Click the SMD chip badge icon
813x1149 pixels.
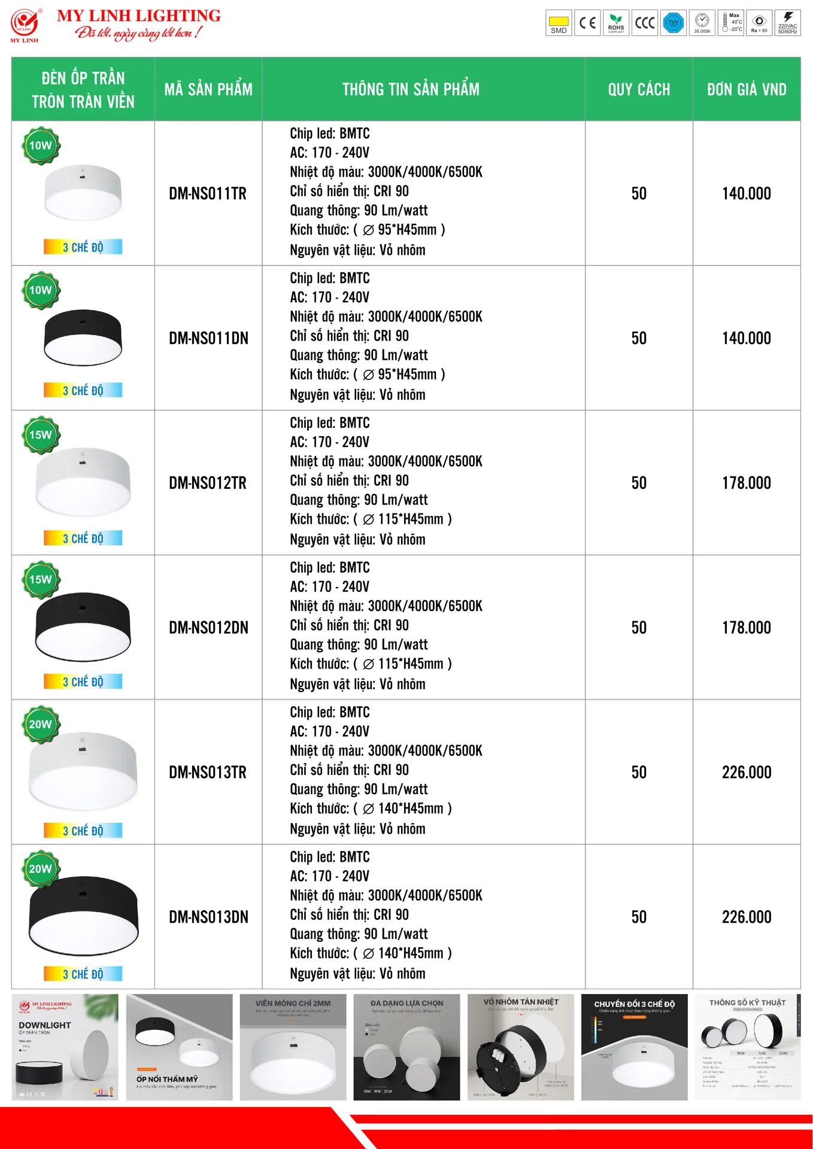pos(559,23)
